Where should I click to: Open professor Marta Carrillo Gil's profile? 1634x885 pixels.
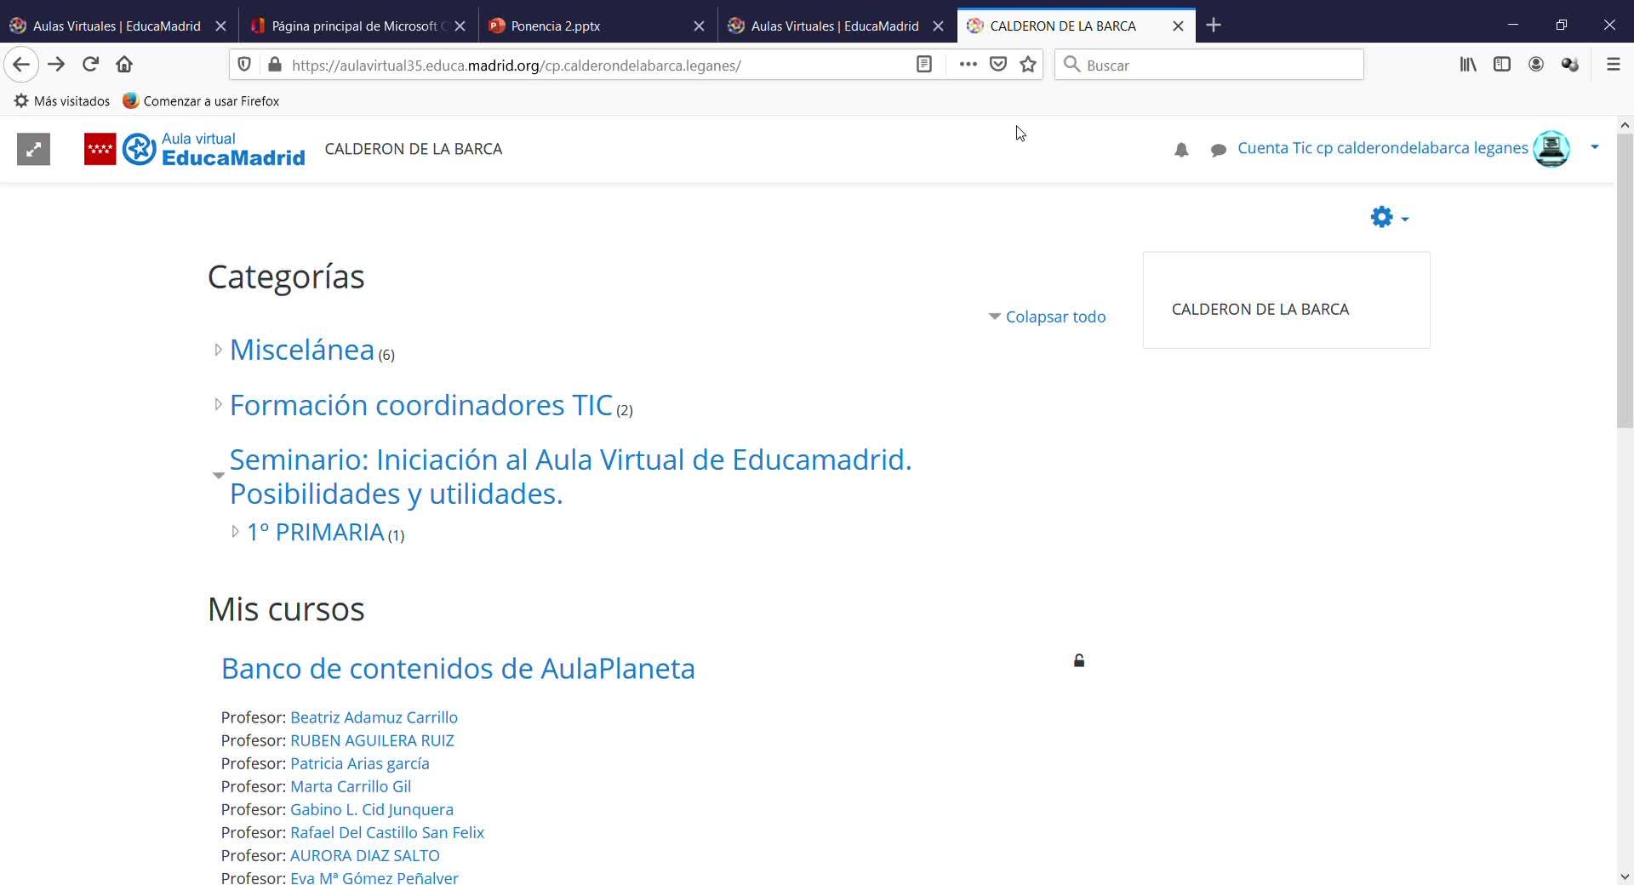(351, 786)
